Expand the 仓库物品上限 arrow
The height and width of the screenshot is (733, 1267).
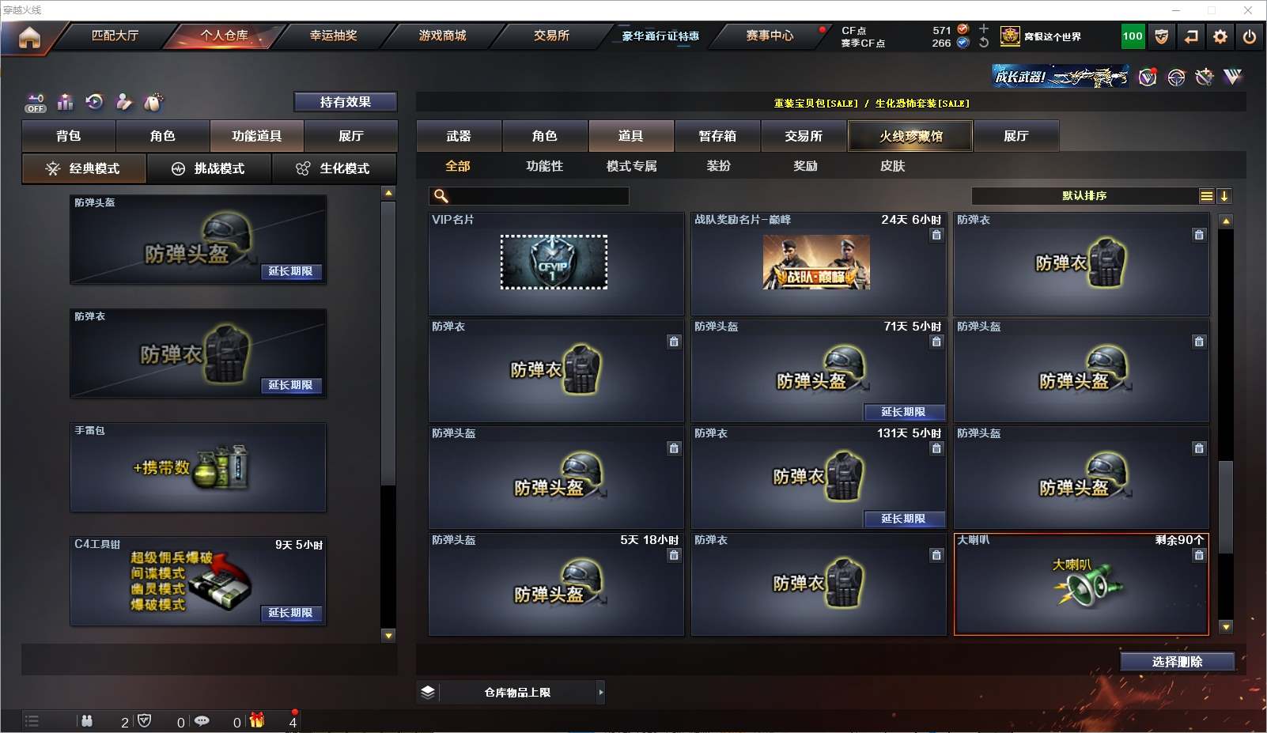coord(600,692)
